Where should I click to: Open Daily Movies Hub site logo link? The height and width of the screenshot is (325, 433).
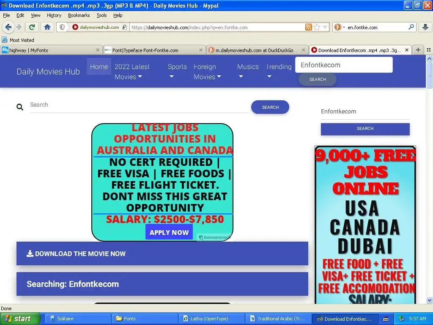[48, 72]
